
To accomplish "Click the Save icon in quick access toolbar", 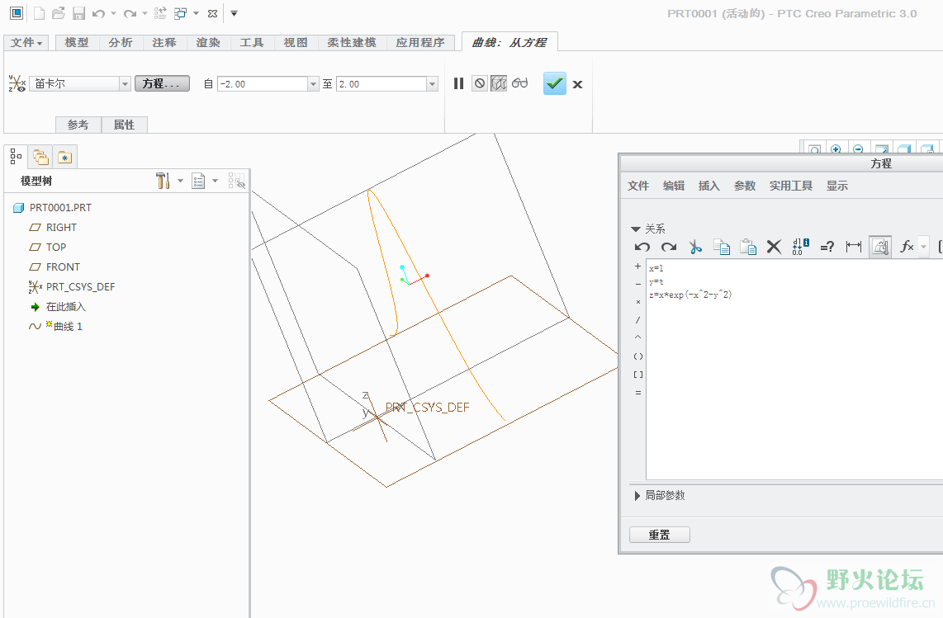I will 78,13.
